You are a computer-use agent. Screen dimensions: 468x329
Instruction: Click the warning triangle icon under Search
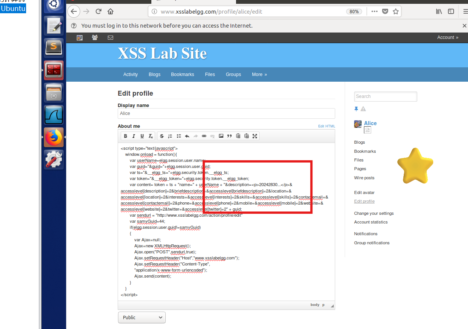coord(363,109)
